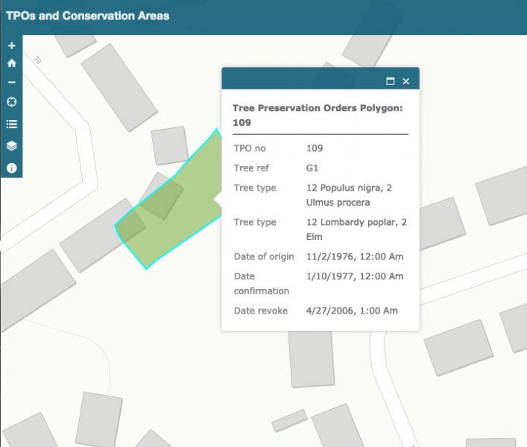Viewport: 527px width, 447px height.
Task: Show the info about panel
Action: click(x=11, y=168)
